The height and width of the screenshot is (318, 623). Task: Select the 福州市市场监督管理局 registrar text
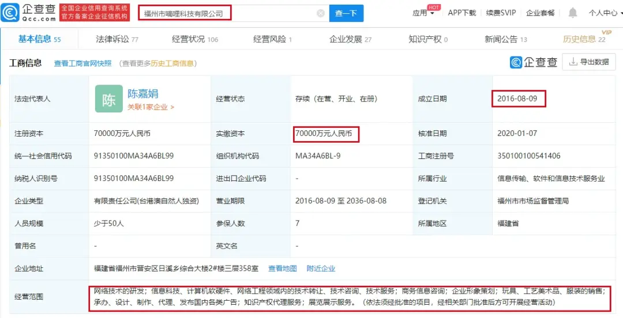click(x=533, y=201)
